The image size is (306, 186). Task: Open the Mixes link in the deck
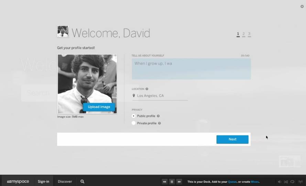(x=255, y=182)
